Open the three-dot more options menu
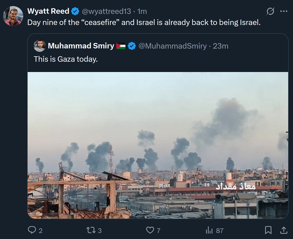This screenshot has width=293, height=239. click(x=284, y=10)
